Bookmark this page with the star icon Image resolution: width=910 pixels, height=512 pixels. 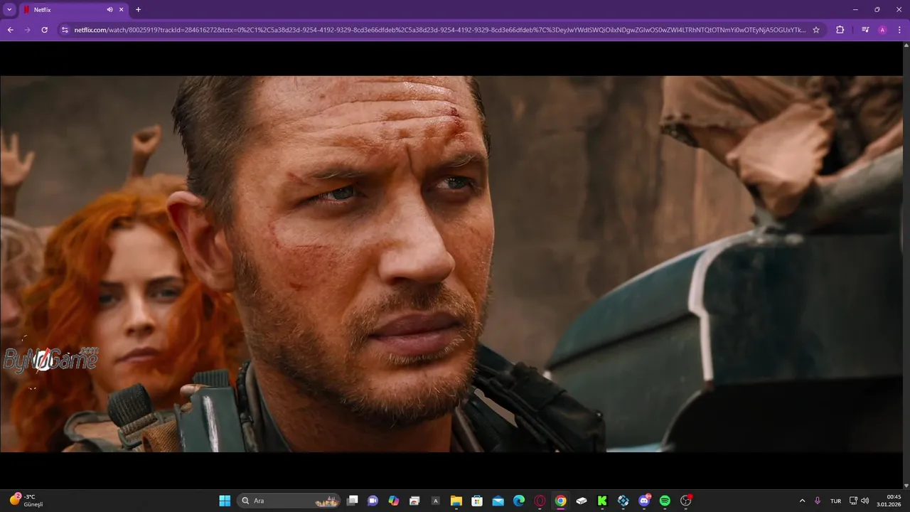pyautogui.click(x=816, y=30)
